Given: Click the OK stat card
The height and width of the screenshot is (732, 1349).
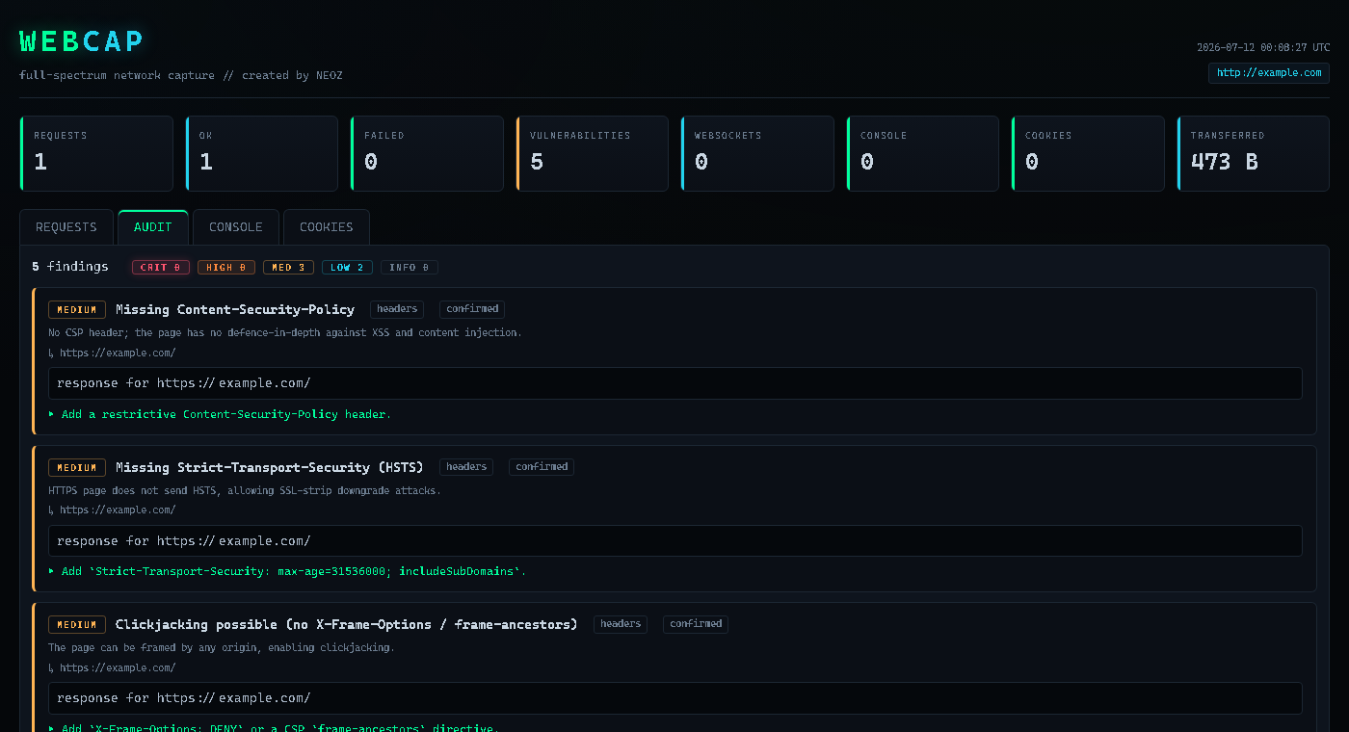Looking at the screenshot, I should (x=262, y=154).
